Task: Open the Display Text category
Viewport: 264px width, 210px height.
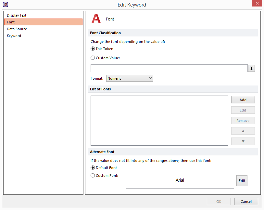Action: click(17, 15)
